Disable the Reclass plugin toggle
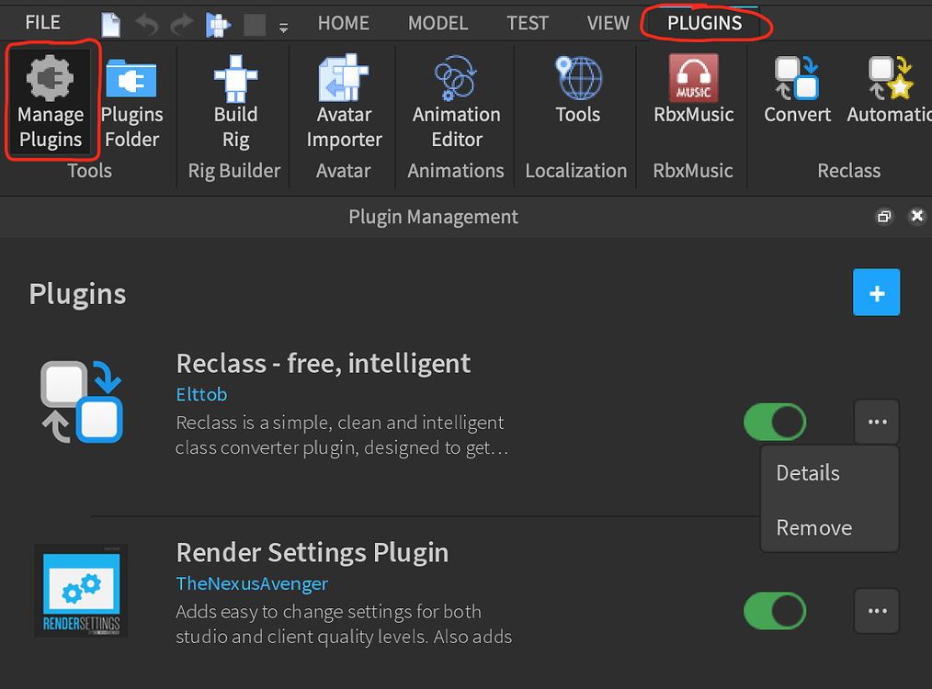The image size is (932, 689). tap(775, 422)
